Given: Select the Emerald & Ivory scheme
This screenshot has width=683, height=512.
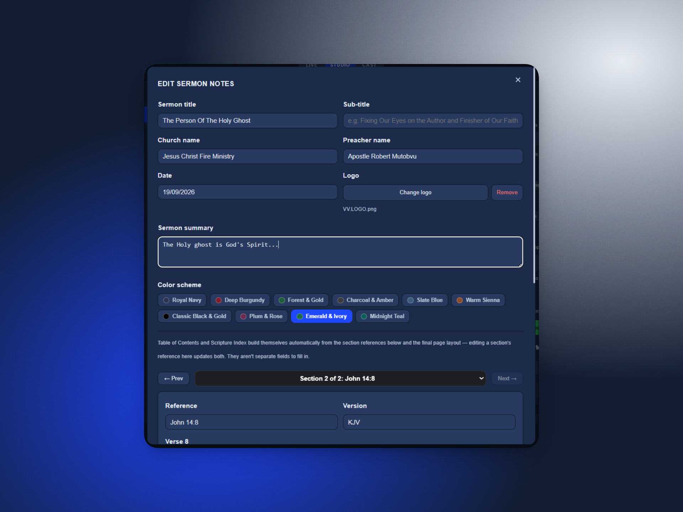Looking at the screenshot, I should click(322, 316).
